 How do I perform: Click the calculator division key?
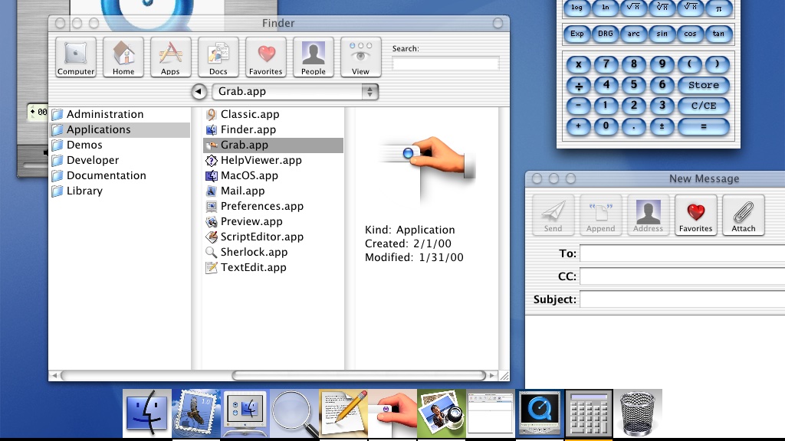(578, 85)
